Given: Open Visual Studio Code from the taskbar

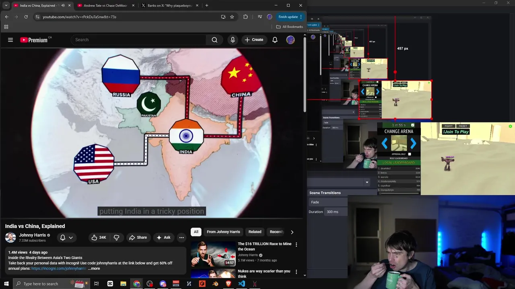Looking at the screenshot, I should tap(241, 284).
